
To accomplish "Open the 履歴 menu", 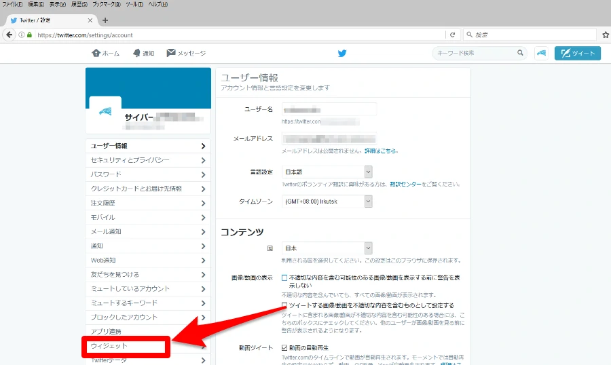I will [x=79, y=4].
